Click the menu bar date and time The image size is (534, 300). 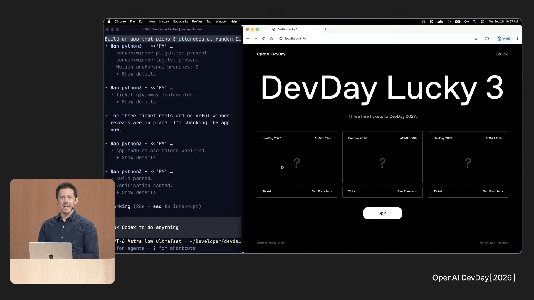coord(503,21)
